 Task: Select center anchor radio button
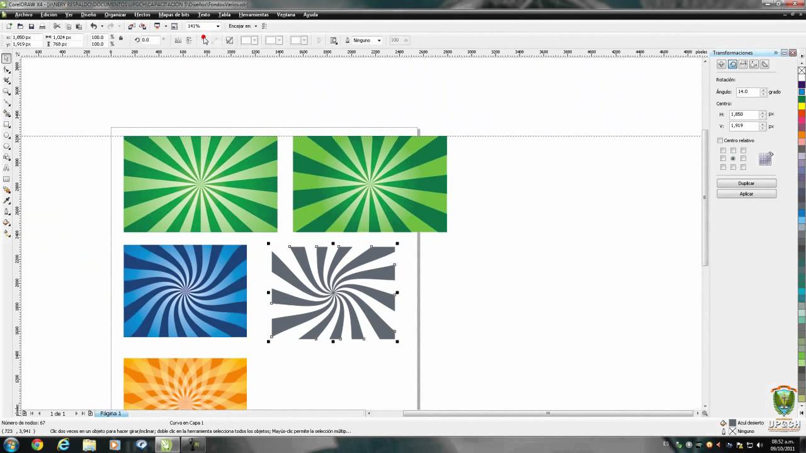(x=733, y=159)
